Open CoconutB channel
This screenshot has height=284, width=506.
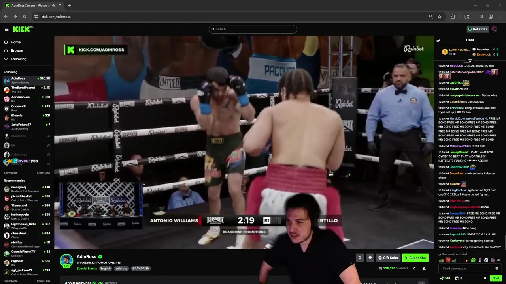pos(27,108)
